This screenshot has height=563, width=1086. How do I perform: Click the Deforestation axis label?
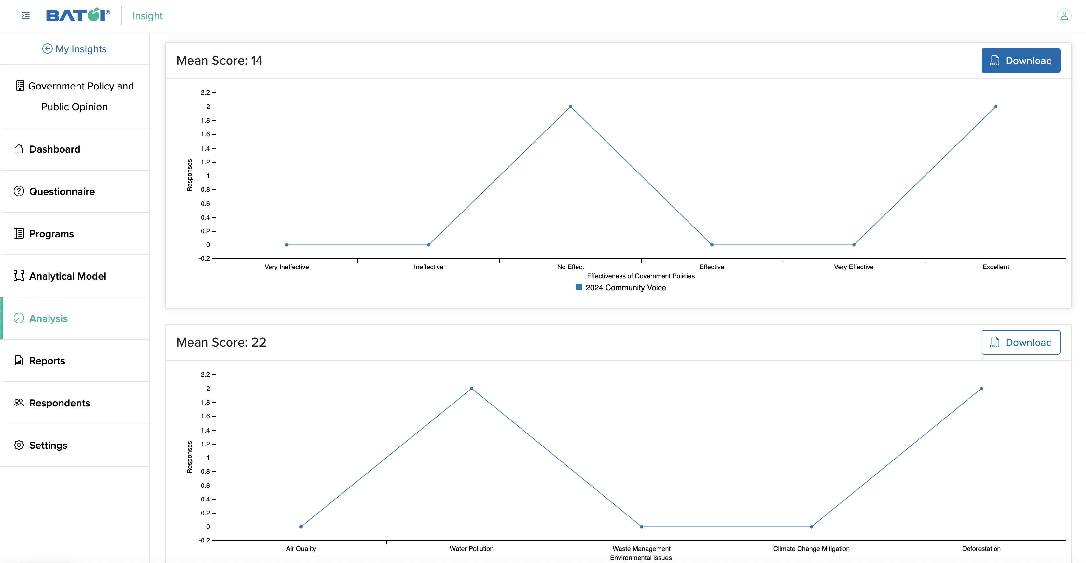pyautogui.click(x=981, y=549)
